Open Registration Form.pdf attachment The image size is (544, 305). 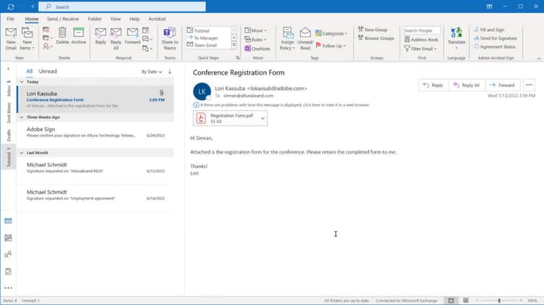pos(226,118)
